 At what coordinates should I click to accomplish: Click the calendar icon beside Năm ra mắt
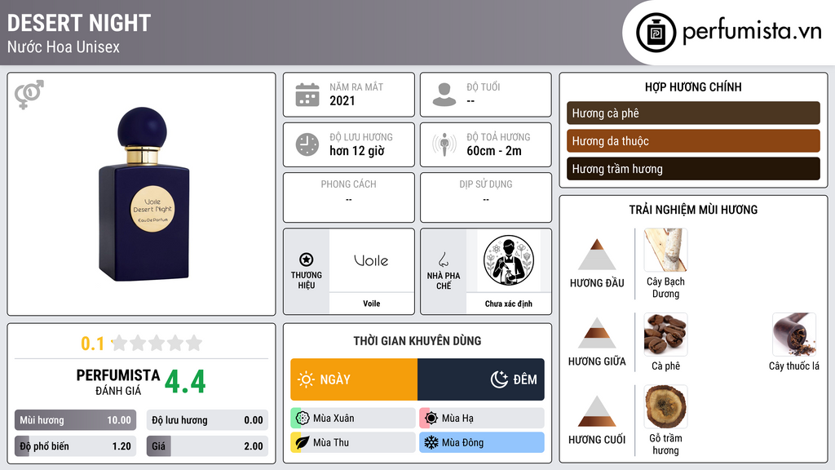[307, 95]
